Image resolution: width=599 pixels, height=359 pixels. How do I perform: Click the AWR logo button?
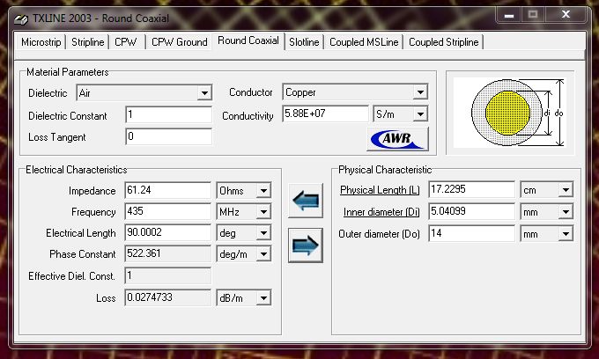click(397, 139)
